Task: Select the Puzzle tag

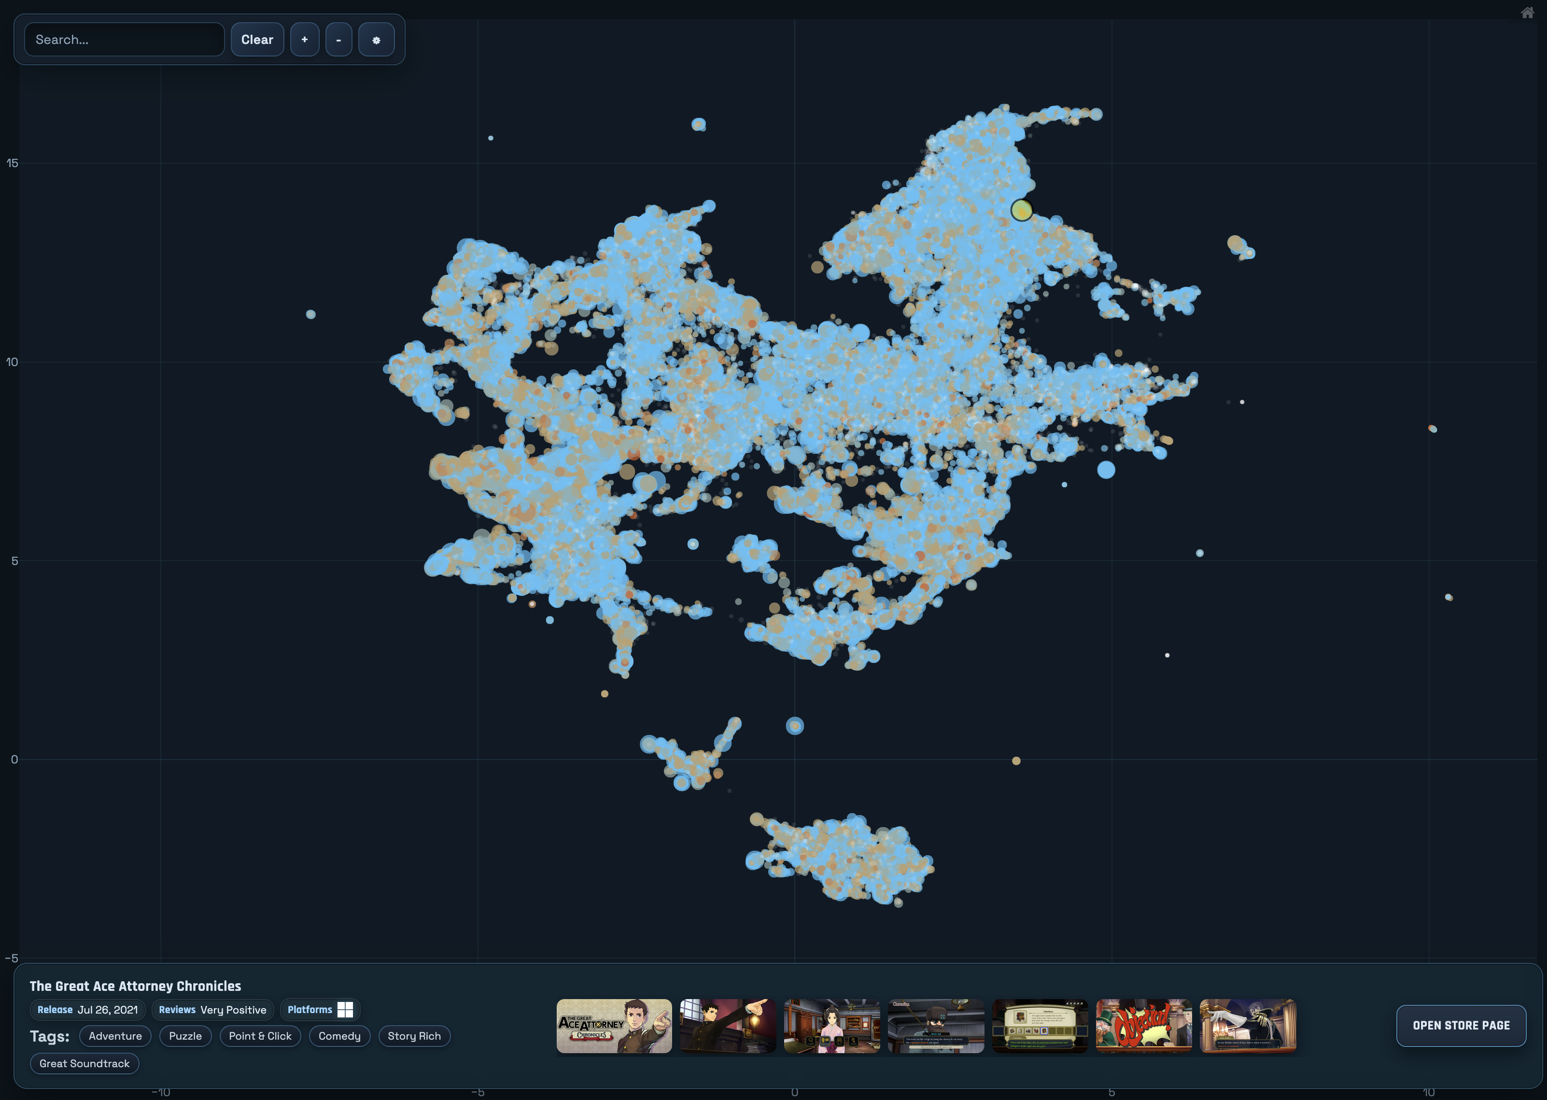Action: click(185, 1036)
